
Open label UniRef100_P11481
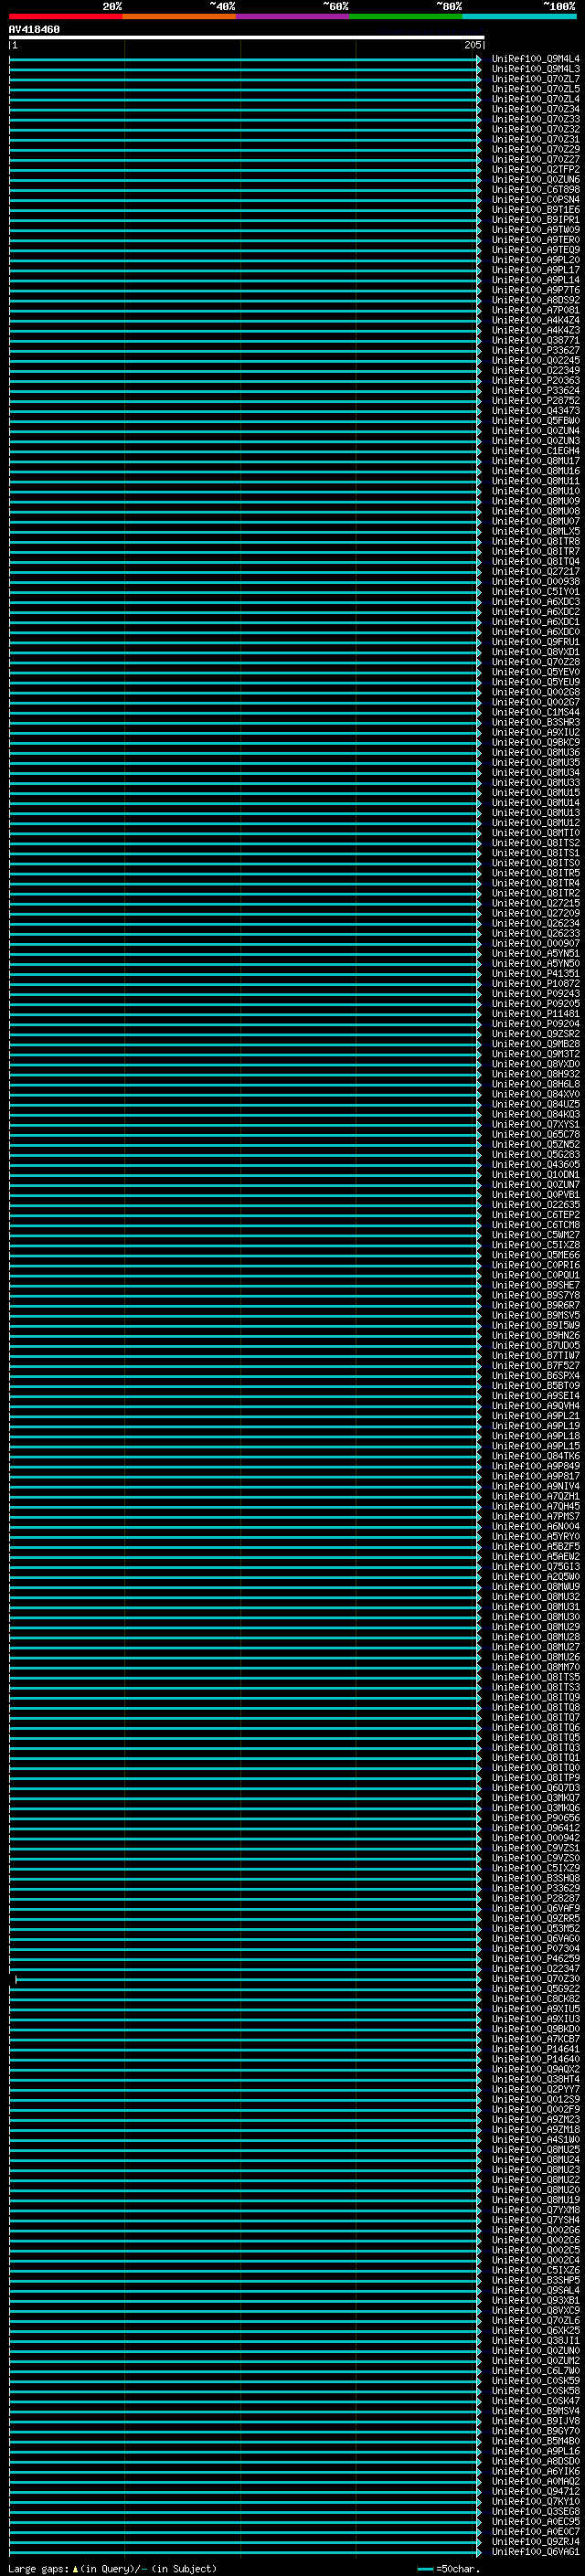pos(536,1014)
